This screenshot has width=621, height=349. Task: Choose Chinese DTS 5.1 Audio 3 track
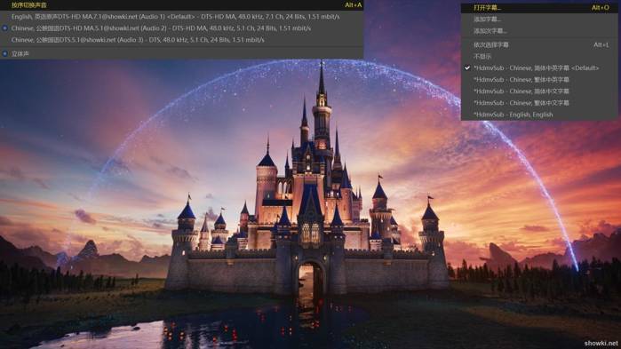coord(182,40)
